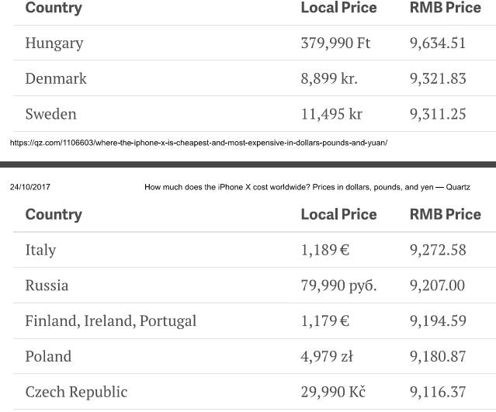This screenshot has height=412, width=496.
Task: Select the Hungary country cell
Action: tap(54, 43)
